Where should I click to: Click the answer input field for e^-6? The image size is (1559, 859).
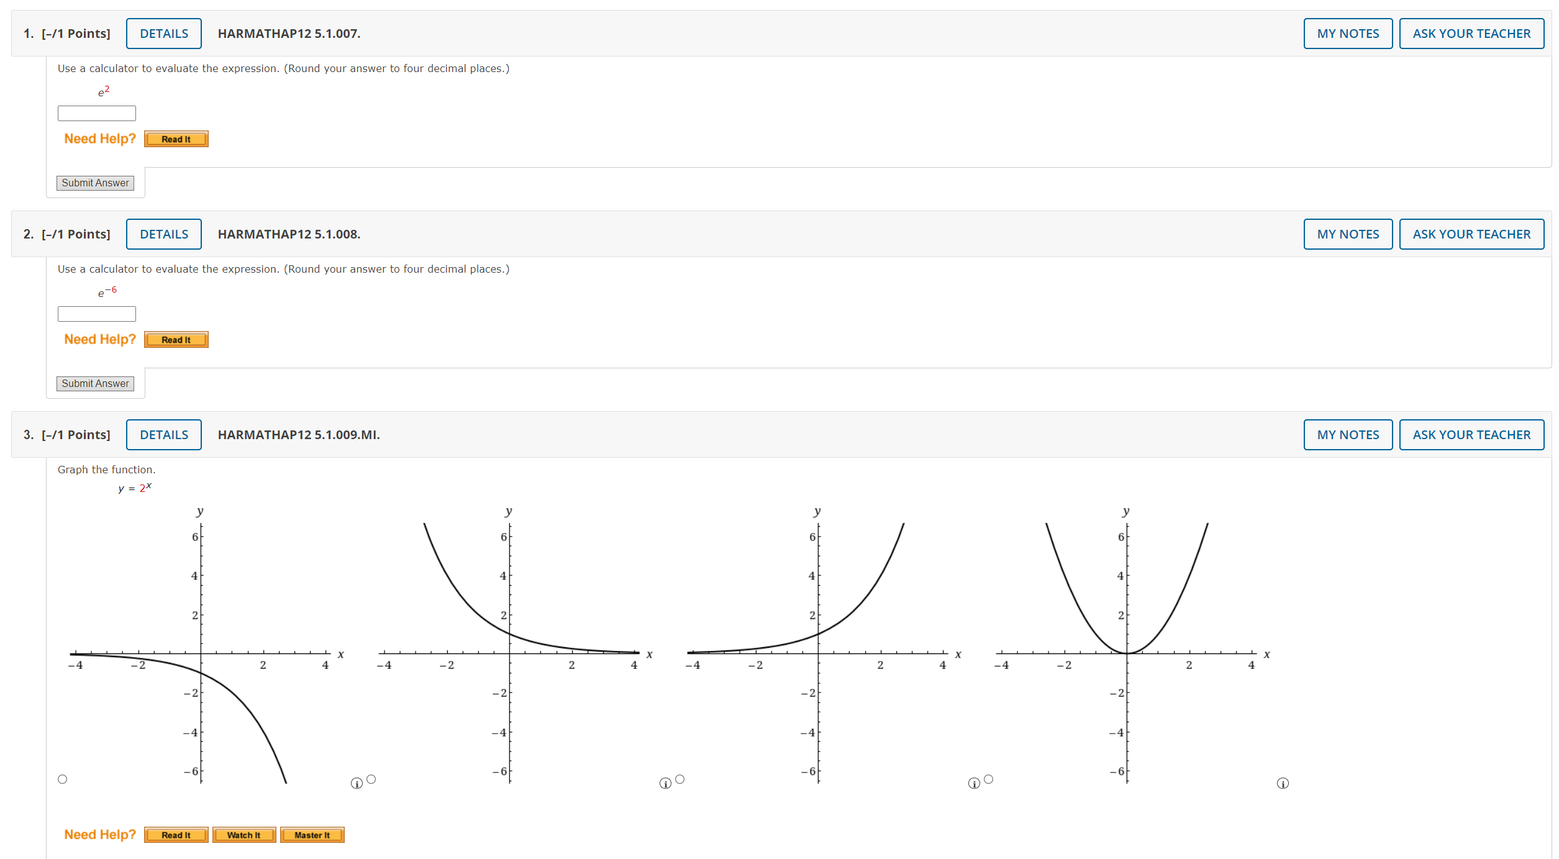pos(96,314)
